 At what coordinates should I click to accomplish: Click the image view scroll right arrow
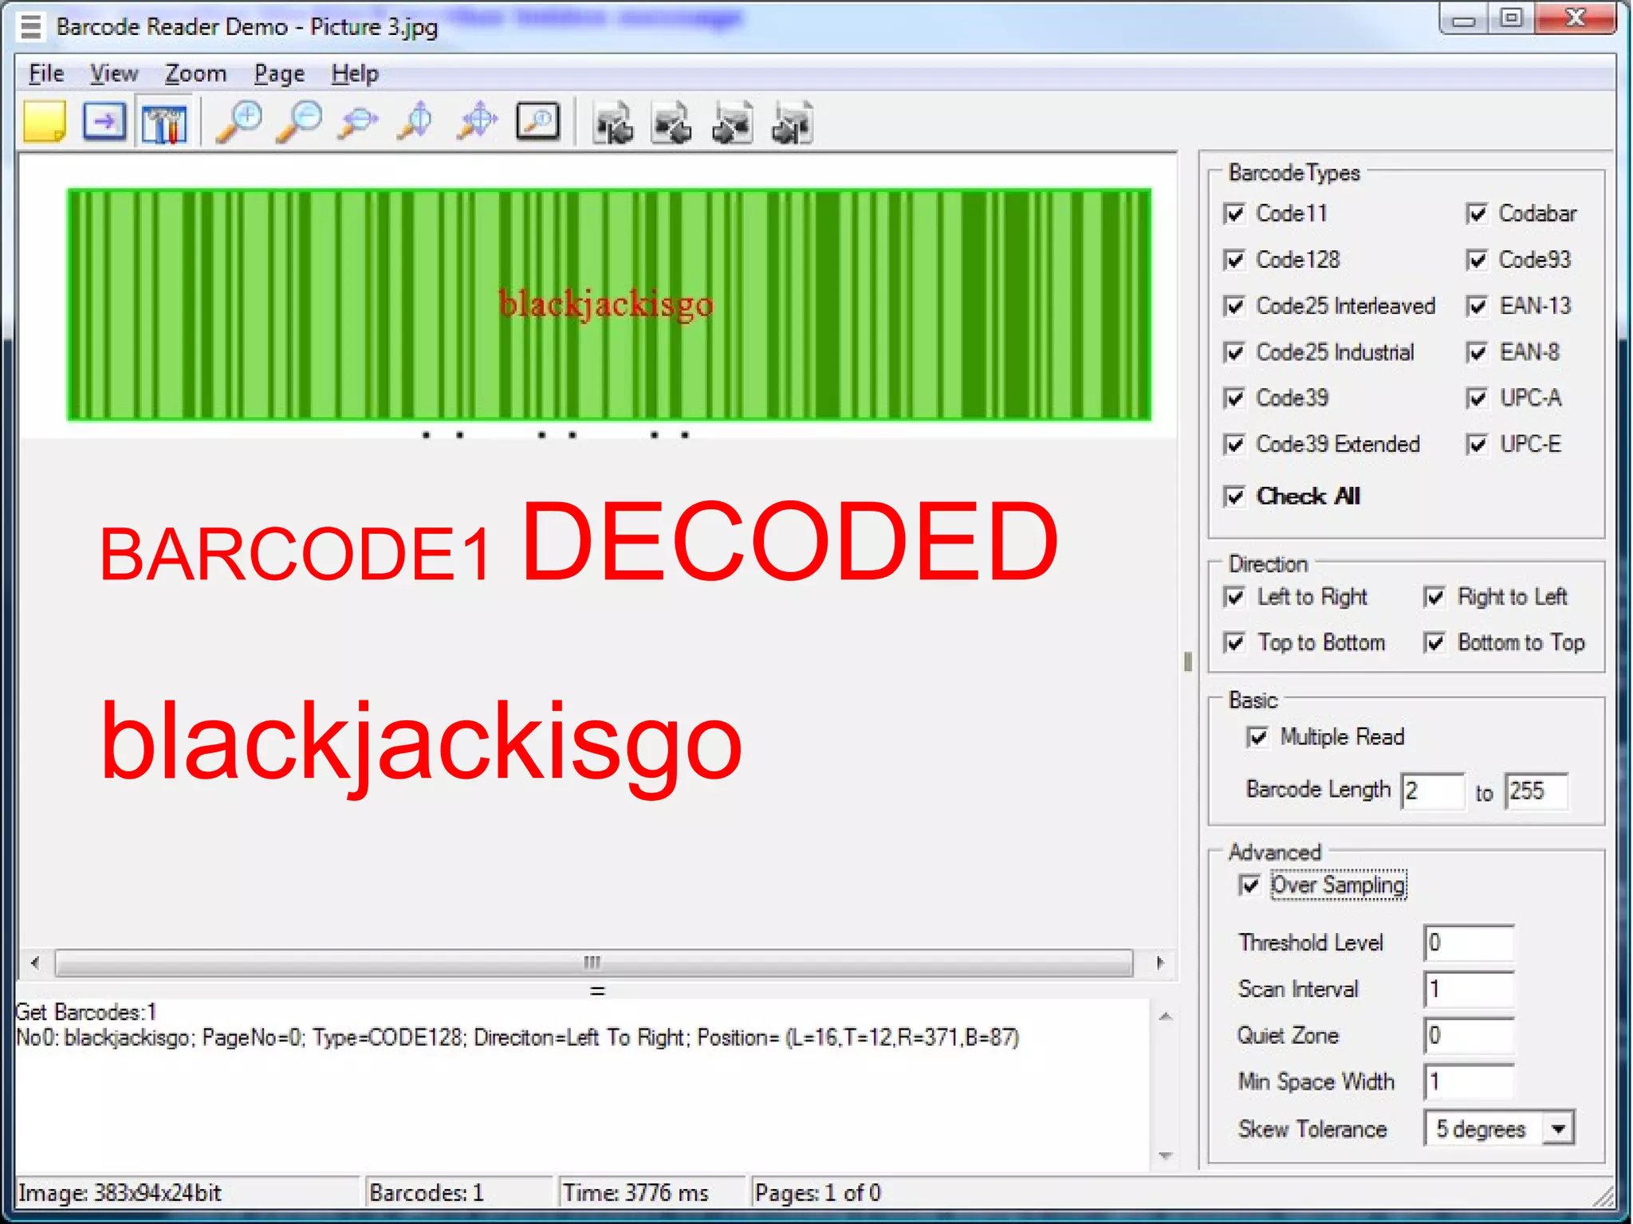pyautogui.click(x=1160, y=963)
